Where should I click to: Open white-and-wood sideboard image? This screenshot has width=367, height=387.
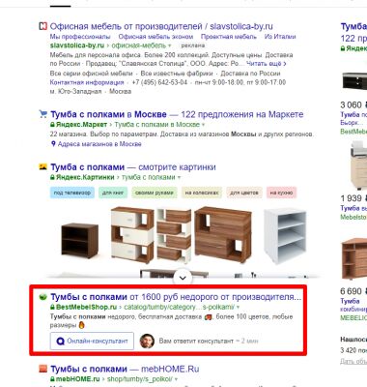[132, 235]
